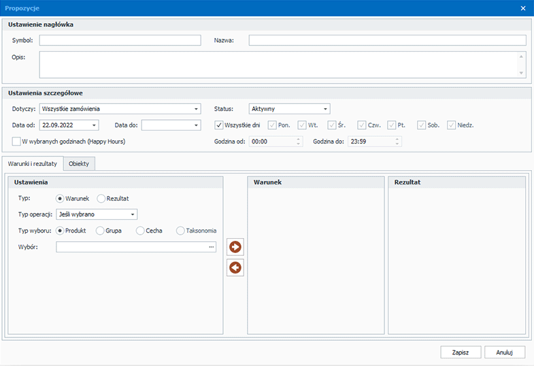Increase the Godzina od spinner value
The height and width of the screenshot is (366, 534).
click(299, 139)
